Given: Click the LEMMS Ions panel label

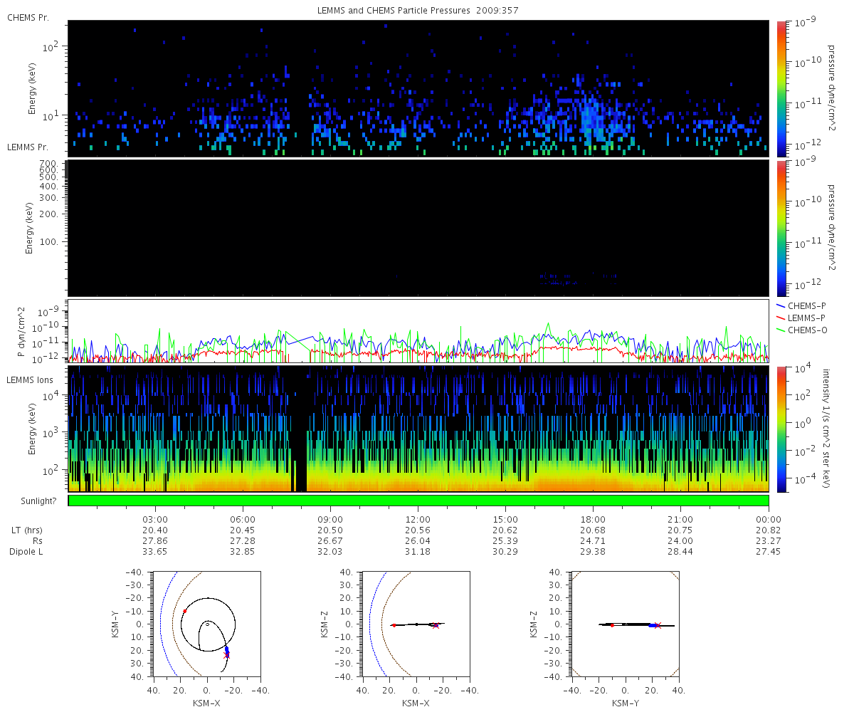Looking at the screenshot, I should tap(29, 380).
